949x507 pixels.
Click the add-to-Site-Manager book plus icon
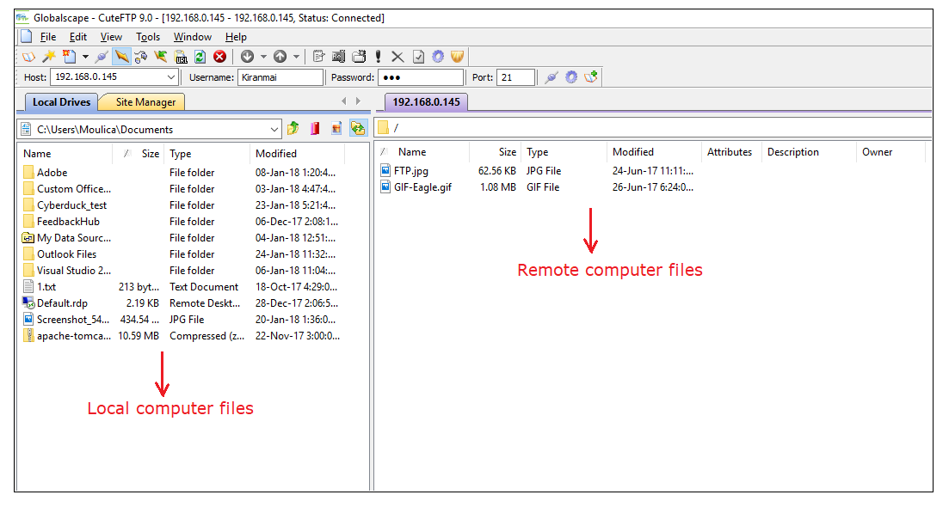[x=591, y=77]
